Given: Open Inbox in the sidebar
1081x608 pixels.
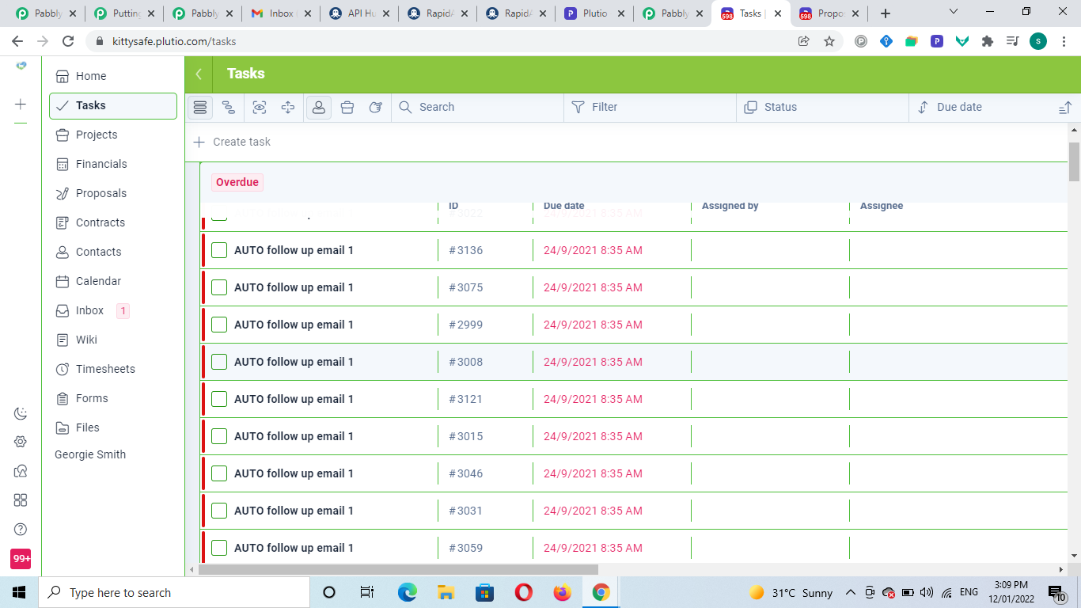Looking at the screenshot, I should (x=113, y=310).
